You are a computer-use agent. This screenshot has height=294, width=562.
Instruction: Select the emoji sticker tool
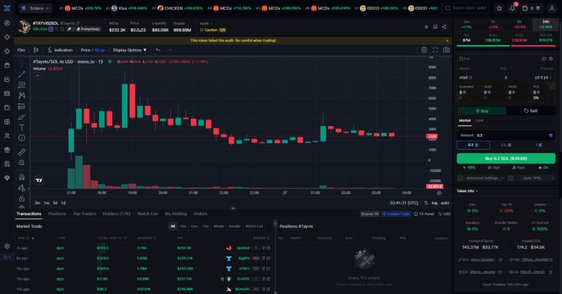coord(21,138)
